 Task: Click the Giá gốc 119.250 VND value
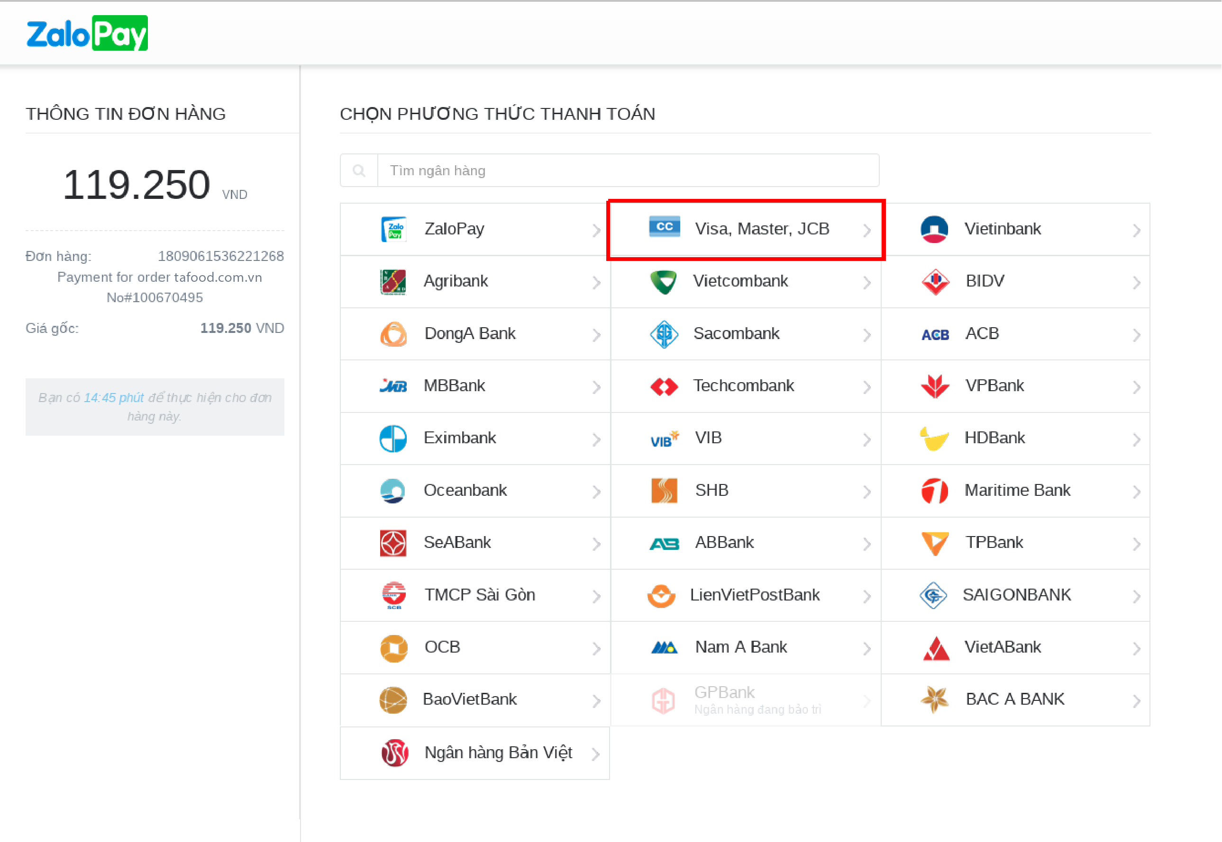click(x=242, y=328)
